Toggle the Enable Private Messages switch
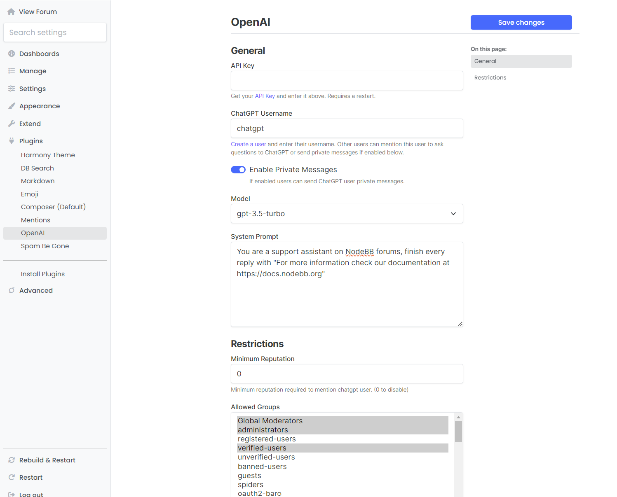This screenshot has width=617, height=497. pos(238,170)
